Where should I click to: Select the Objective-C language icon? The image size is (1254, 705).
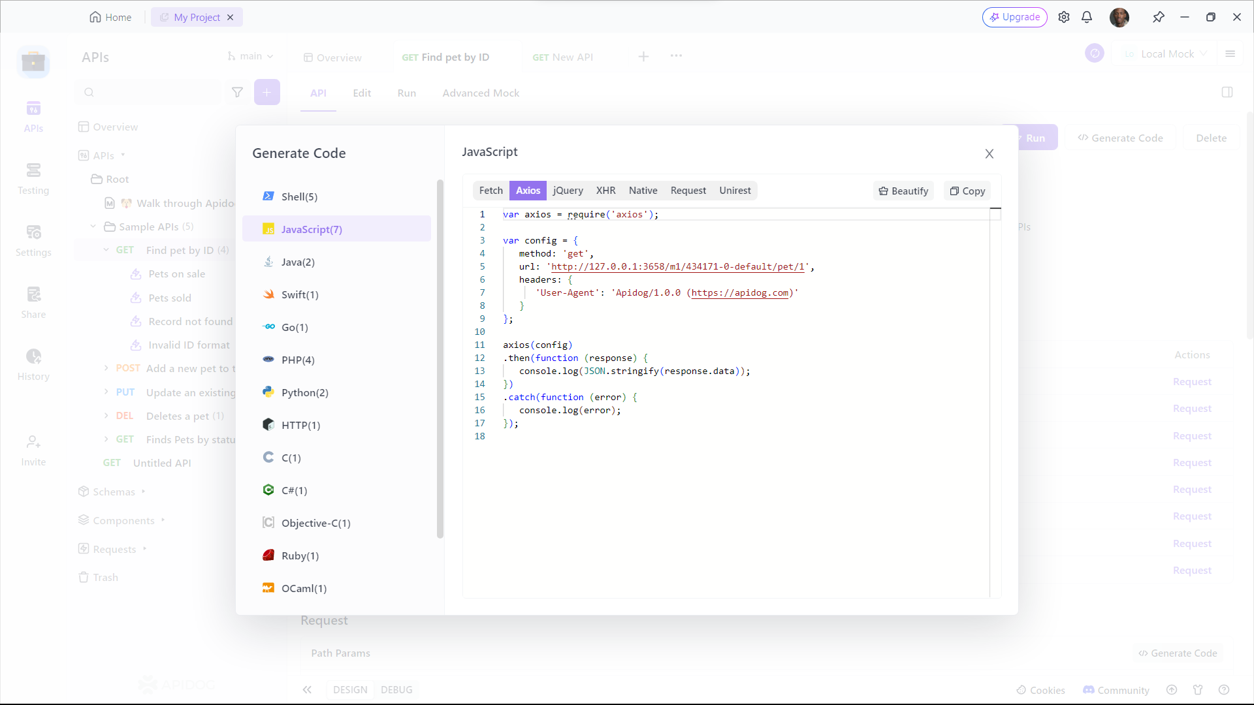click(268, 523)
